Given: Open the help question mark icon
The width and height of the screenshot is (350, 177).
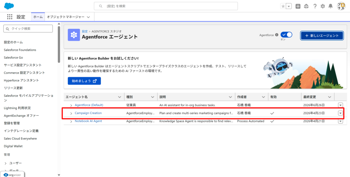Looking at the screenshot, I should pyautogui.click(x=315, y=6).
